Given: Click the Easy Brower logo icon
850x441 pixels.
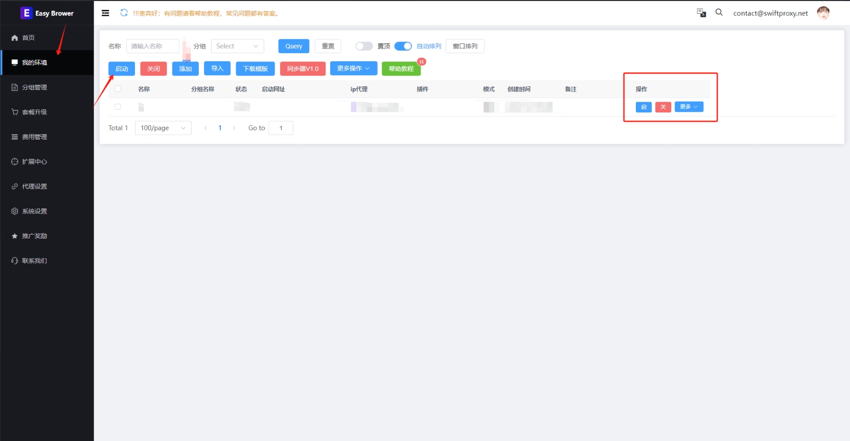Looking at the screenshot, I should (26, 13).
